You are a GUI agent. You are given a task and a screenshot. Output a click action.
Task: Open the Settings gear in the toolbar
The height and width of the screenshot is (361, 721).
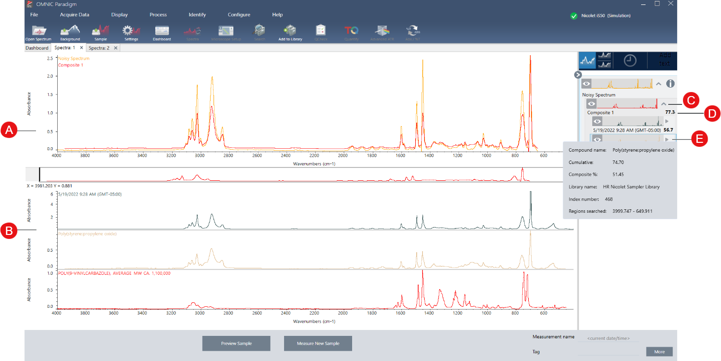coord(131,33)
